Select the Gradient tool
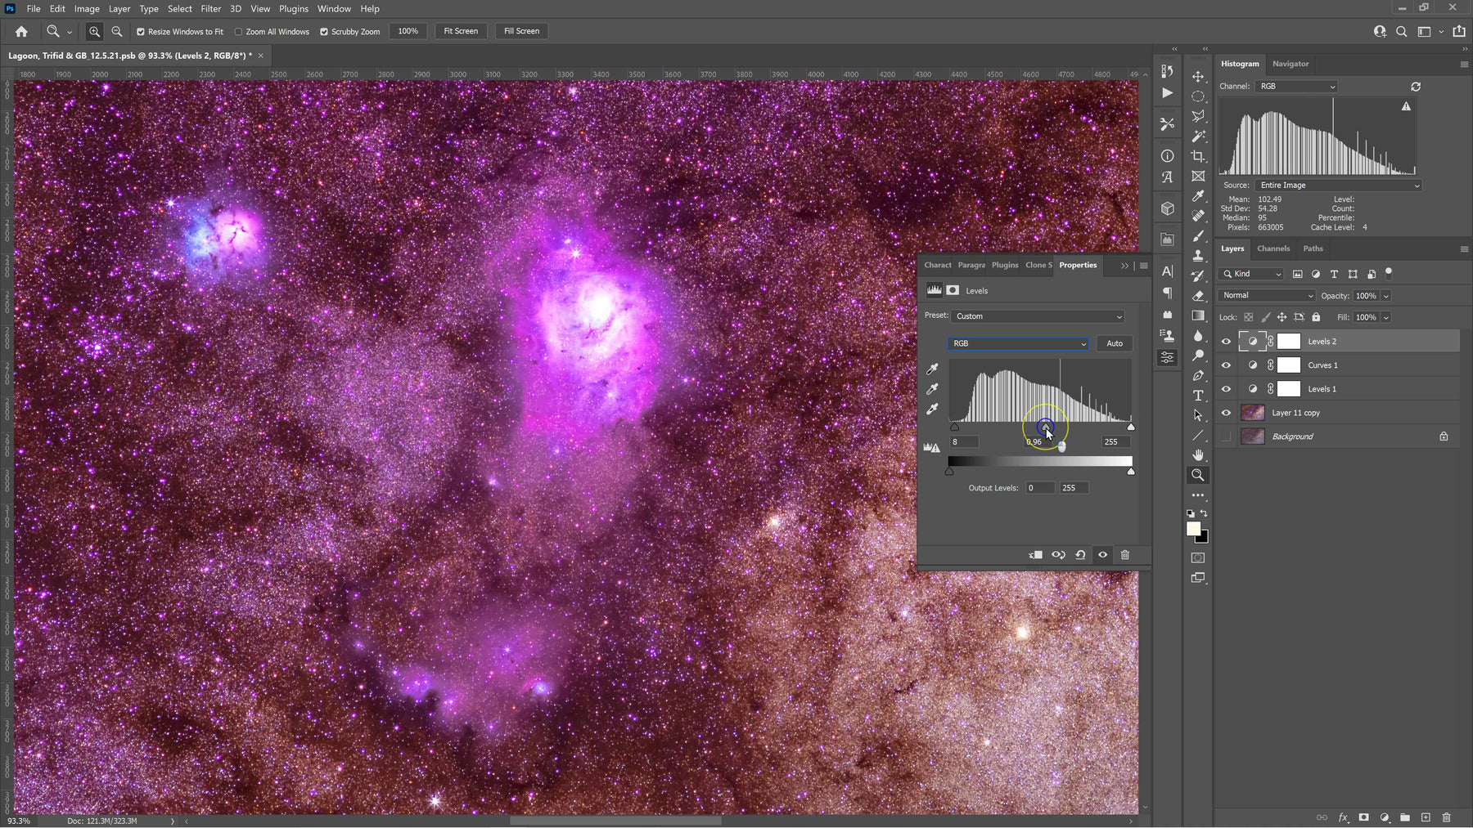The height and width of the screenshot is (828, 1473). point(1198,316)
